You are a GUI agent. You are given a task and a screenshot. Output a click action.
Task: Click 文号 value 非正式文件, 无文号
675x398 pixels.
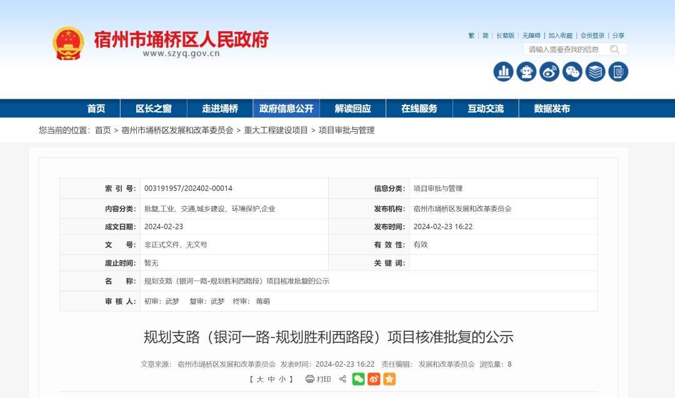[x=176, y=245]
